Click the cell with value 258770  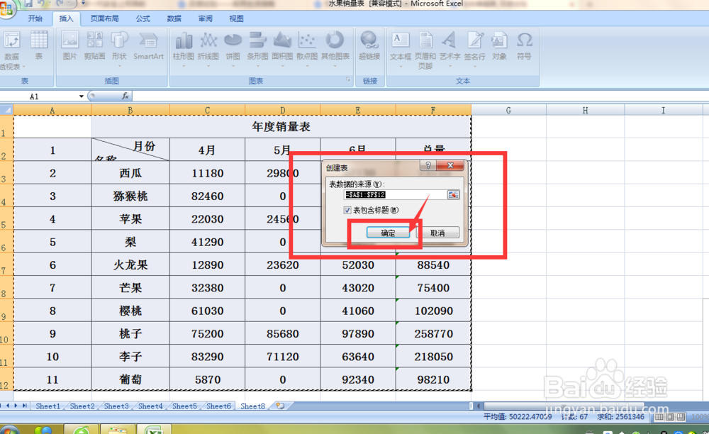click(433, 333)
